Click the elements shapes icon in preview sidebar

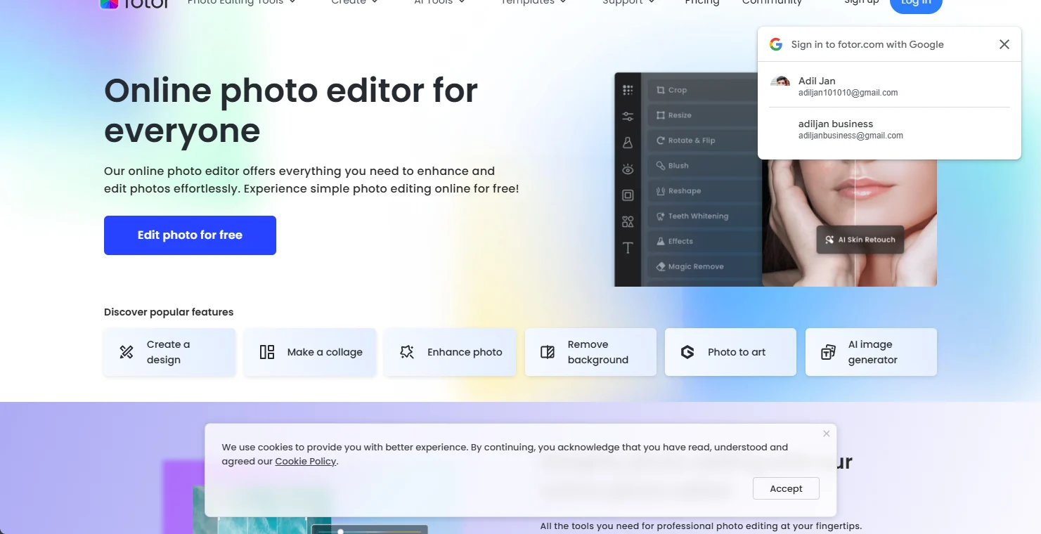point(628,221)
